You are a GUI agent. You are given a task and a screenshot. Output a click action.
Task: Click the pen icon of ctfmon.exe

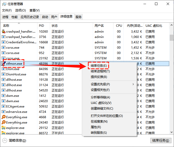click(4, 63)
